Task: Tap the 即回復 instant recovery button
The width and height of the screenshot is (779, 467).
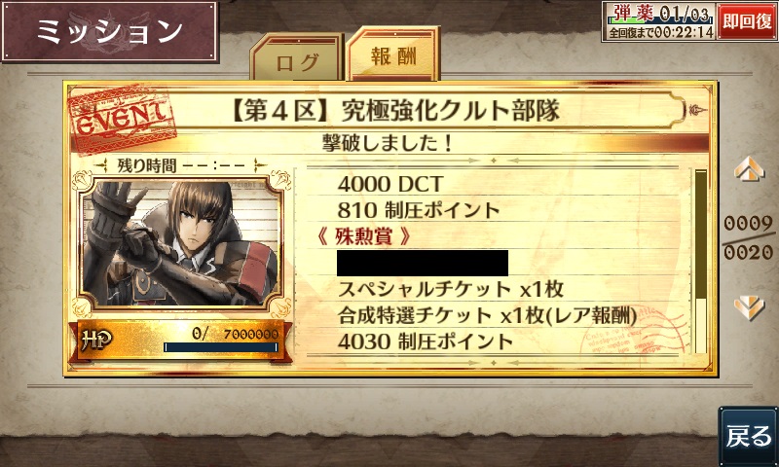Action: (x=747, y=21)
